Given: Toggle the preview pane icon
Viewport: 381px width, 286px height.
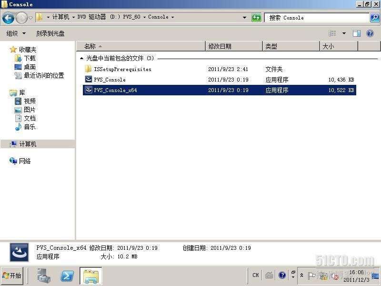Looking at the screenshot, I should [x=356, y=33].
